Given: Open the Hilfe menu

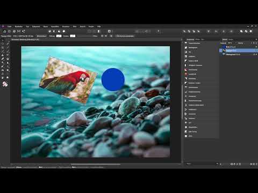Looking at the screenshot, I should click(x=99, y=27).
